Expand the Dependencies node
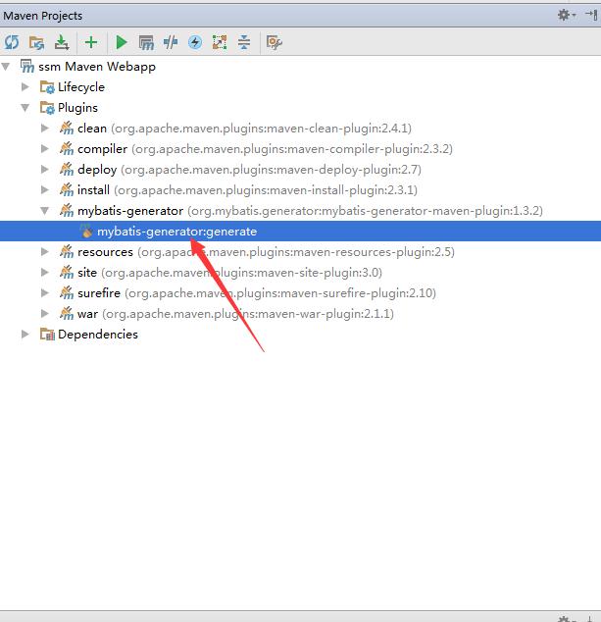 point(25,334)
